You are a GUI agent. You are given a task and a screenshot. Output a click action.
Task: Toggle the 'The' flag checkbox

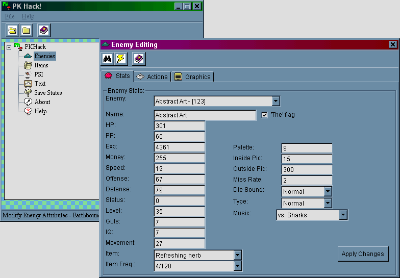tap(264, 115)
